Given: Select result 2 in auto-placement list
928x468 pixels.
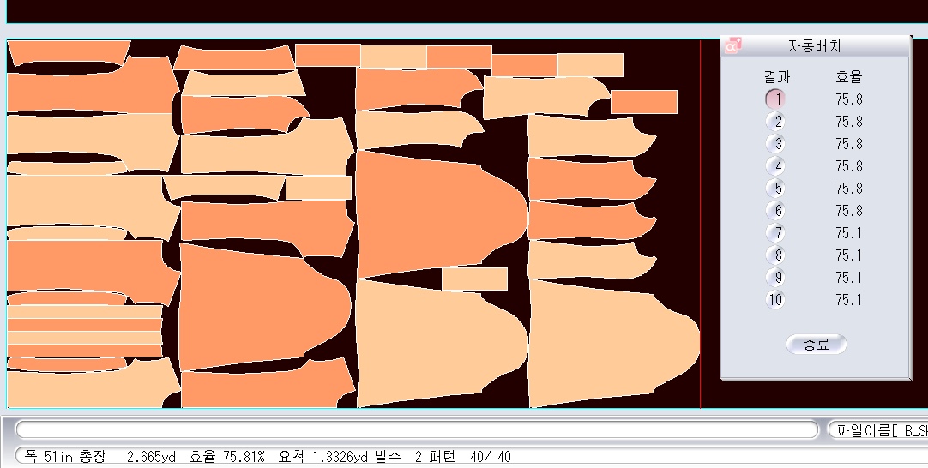Looking at the screenshot, I should [x=775, y=122].
